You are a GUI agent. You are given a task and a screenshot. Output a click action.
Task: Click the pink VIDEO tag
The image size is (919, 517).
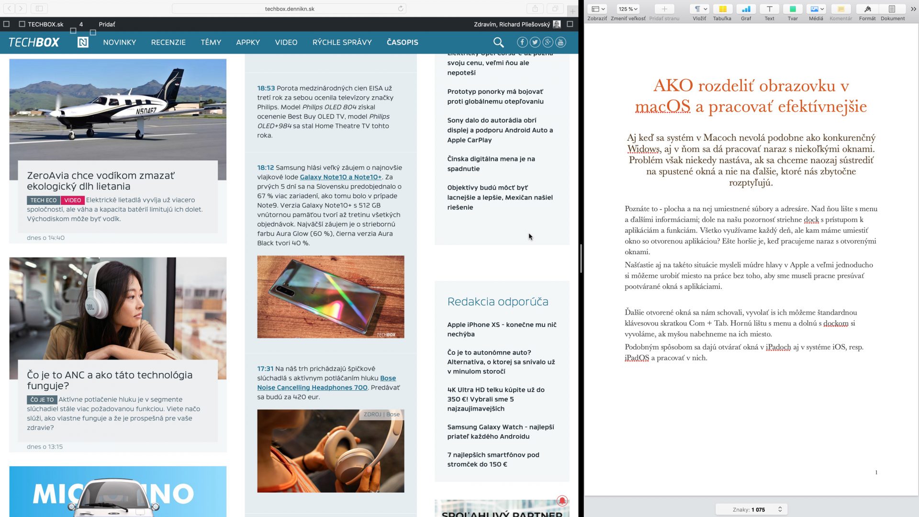tap(73, 200)
